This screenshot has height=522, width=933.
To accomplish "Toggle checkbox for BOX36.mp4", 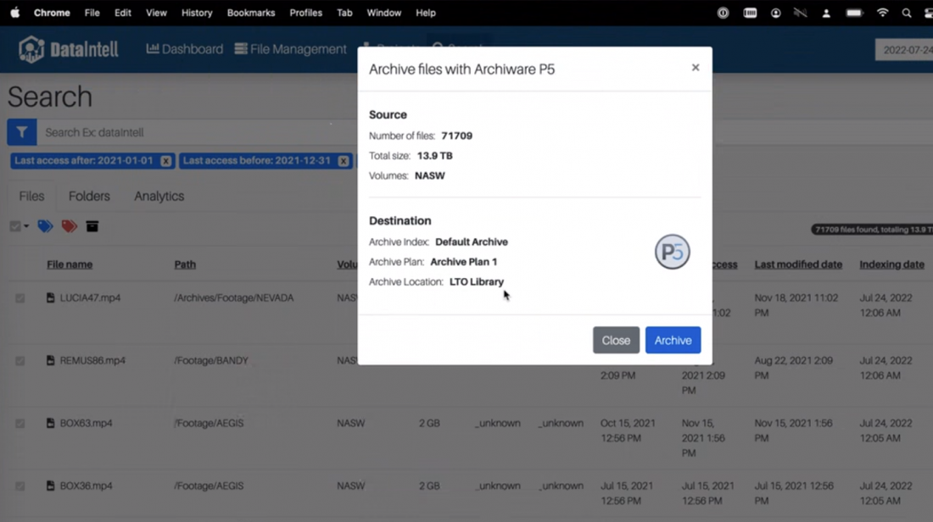I will coord(20,486).
